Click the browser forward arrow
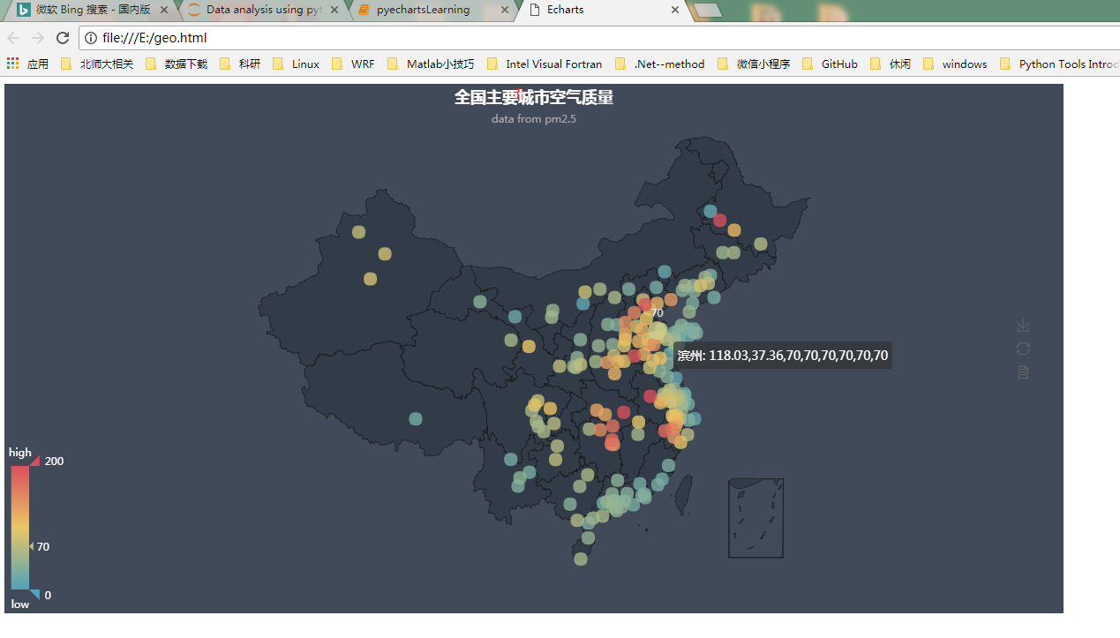The width and height of the screenshot is (1120, 638). 37,38
